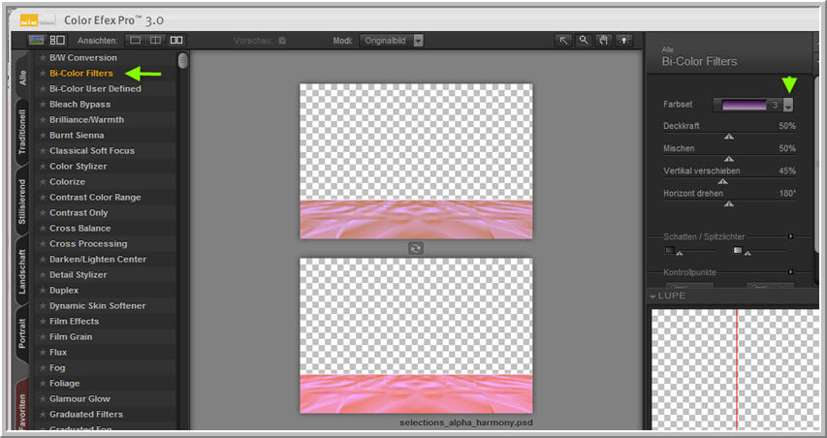
Task: Click the shadows protection icon
Action: 670,250
